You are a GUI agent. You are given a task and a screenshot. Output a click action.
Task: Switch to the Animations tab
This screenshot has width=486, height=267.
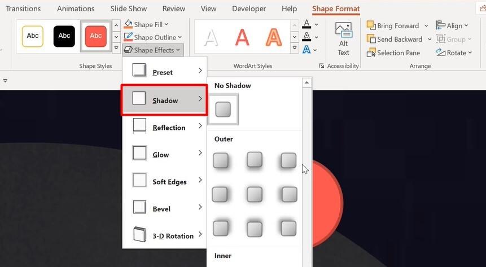click(x=76, y=8)
